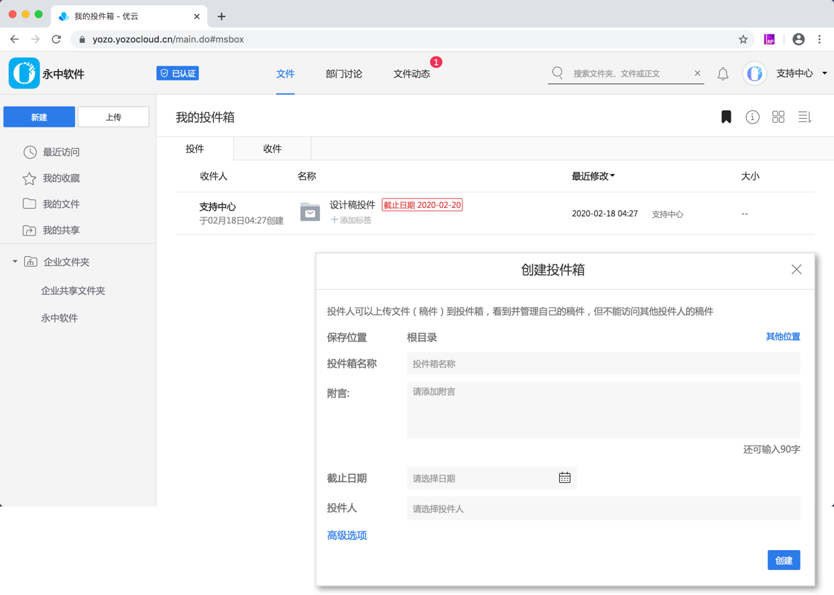This screenshot has height=595, width=834.
Task: Click the 上传 button
Action: (113, 117)
